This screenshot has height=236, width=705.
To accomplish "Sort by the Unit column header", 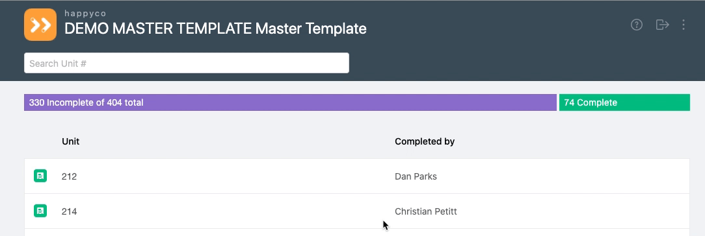I will point(71,141).
